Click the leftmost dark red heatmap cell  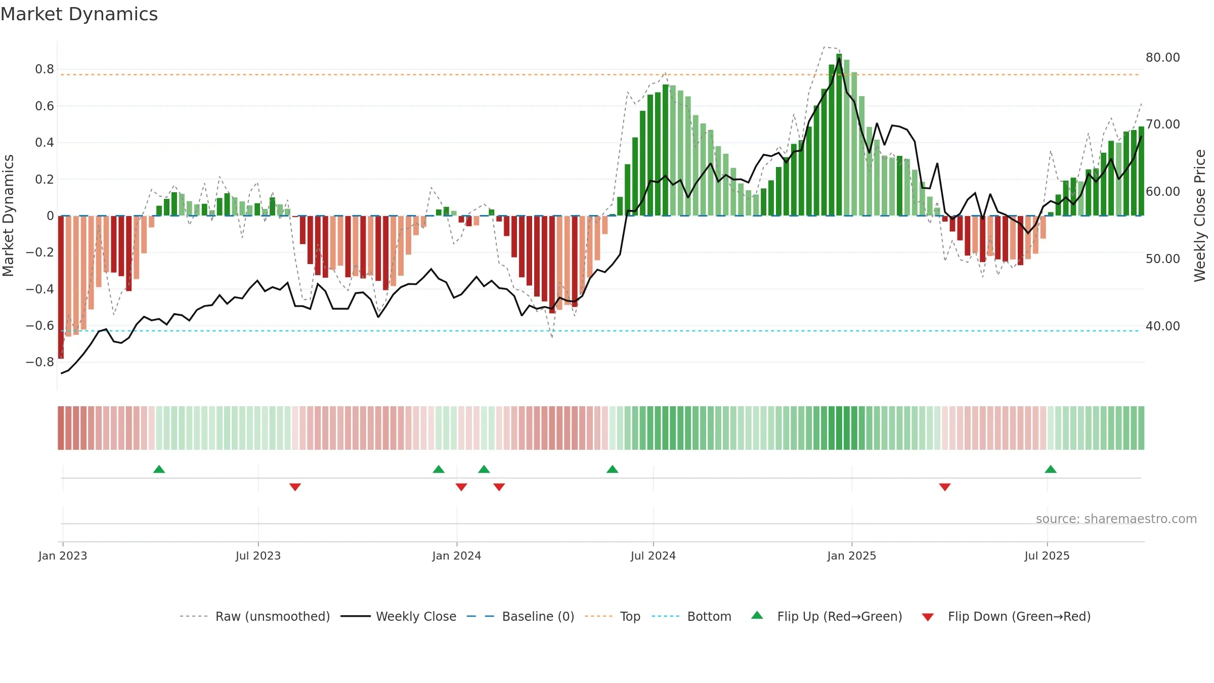coord(61,428)
